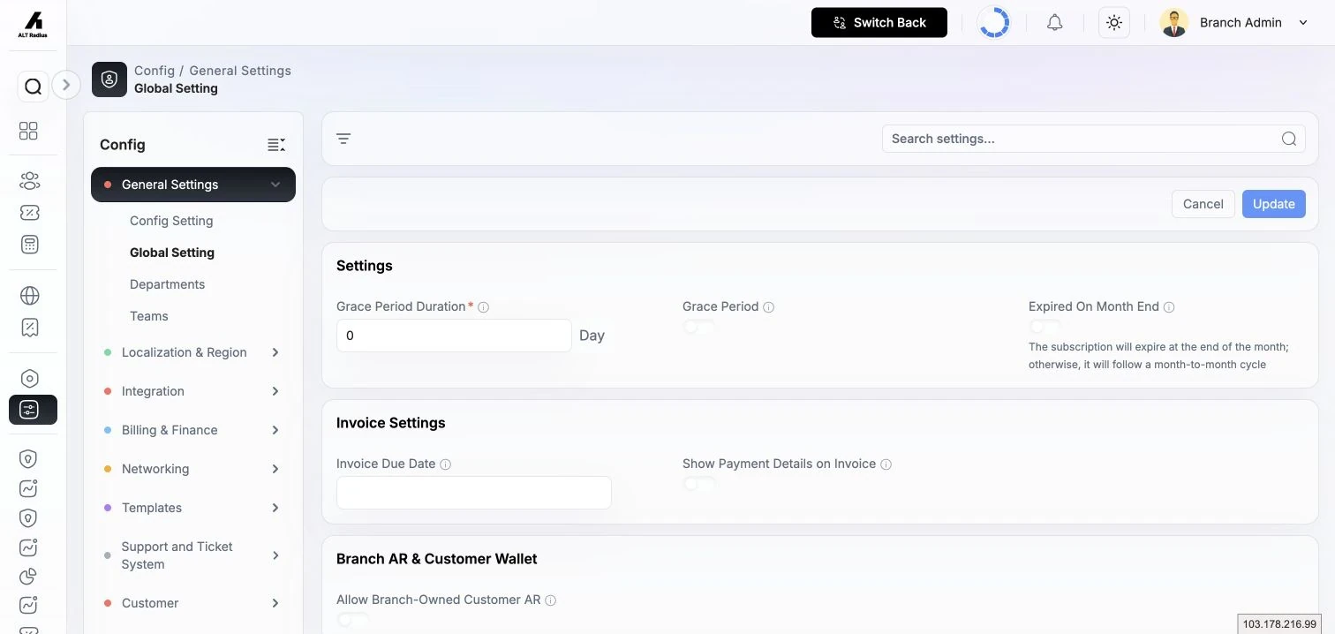Enable the Grace Period switch
Image resolution: width=1335 pixels, height=634 pixels.
pyautogui.click(x=698, y=328)
